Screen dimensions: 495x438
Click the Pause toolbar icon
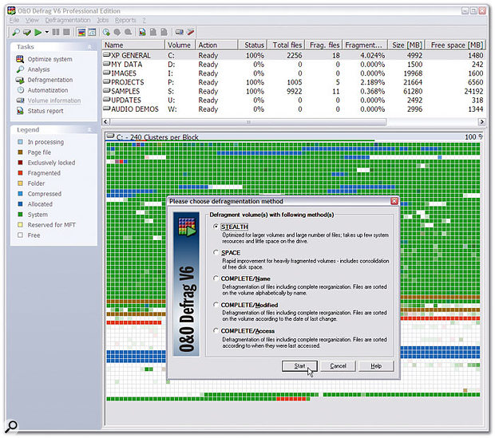click(x=56, y=32)
